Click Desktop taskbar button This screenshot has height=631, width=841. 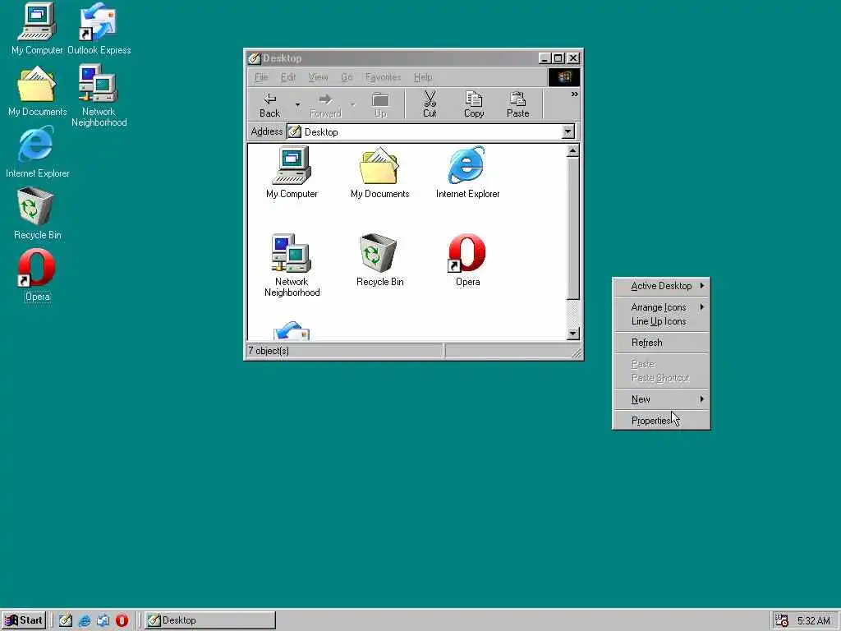(209, 620)
